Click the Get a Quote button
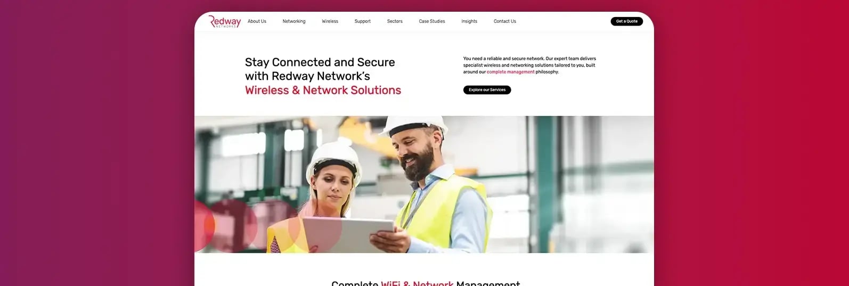The image size is (849, 286). tap(627, 21)
